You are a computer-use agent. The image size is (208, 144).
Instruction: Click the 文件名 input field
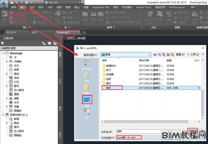(x=150, y=132)
